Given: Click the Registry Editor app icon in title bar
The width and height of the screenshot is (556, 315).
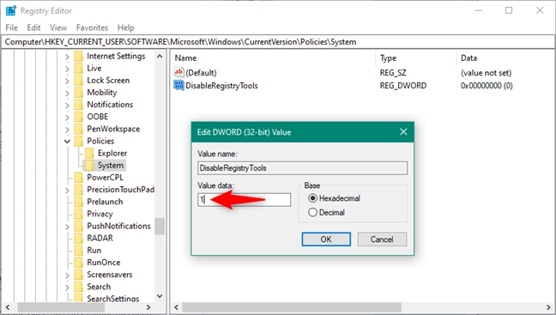Looking at the screenshot, I should coord(10,10).
